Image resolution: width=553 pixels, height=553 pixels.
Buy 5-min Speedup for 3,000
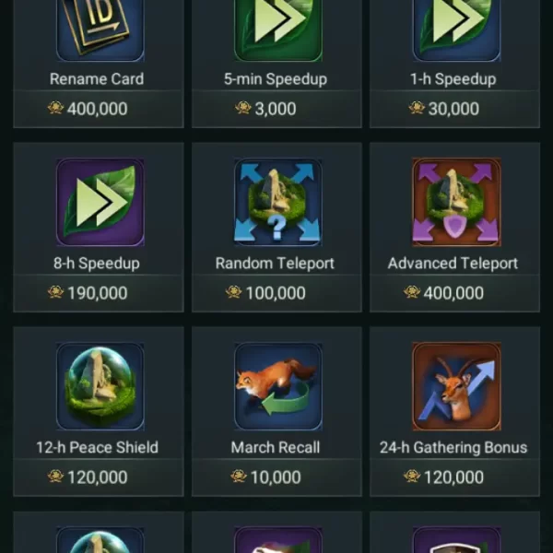[276, 109]
